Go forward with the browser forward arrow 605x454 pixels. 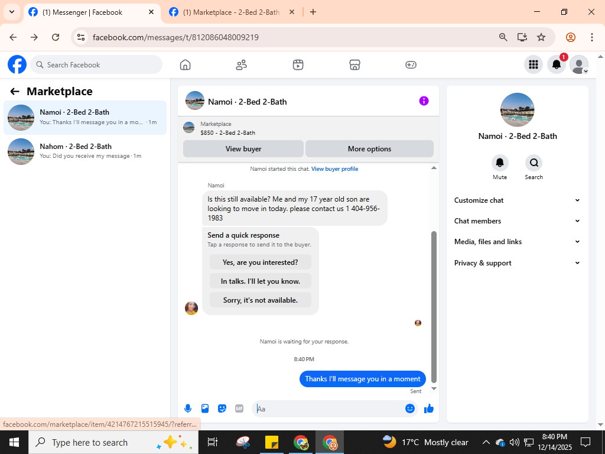click(x=34, y=37)
